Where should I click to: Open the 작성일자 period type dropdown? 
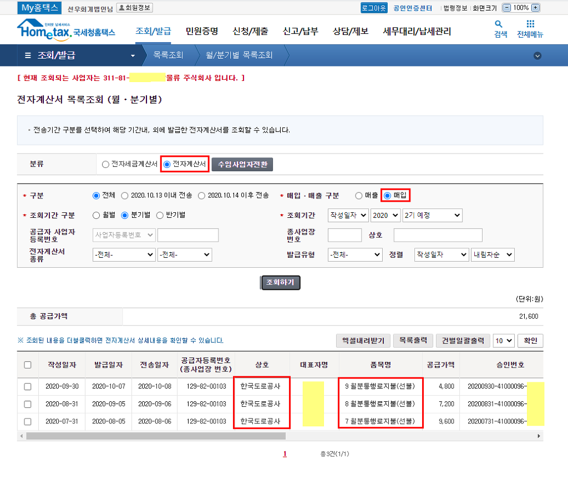348,216
